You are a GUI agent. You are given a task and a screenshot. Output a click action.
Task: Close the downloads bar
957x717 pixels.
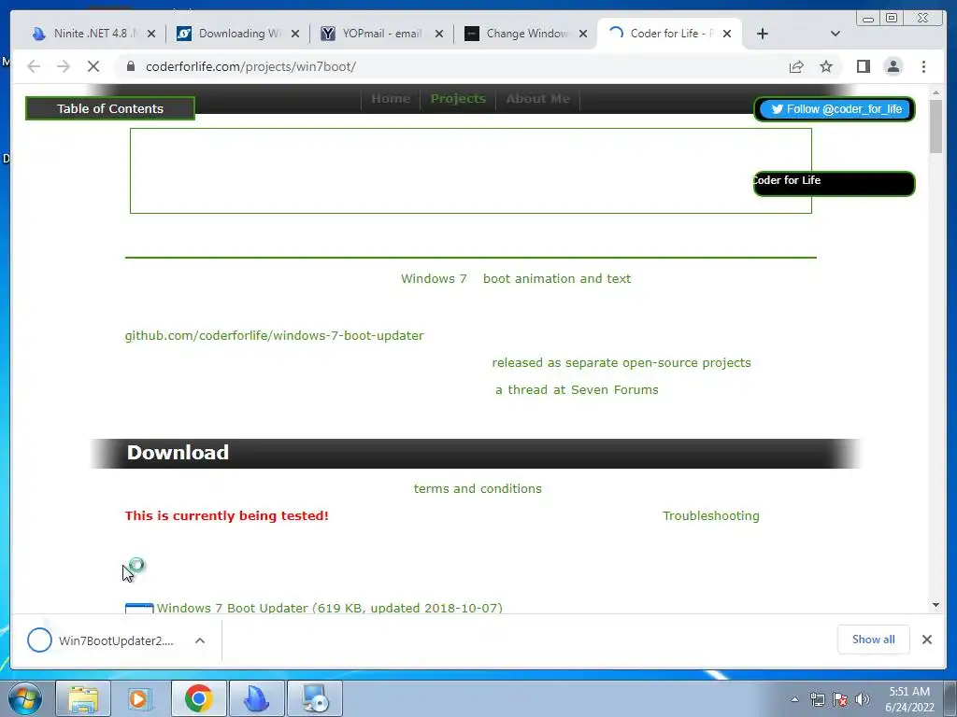(x=926, y=639)
